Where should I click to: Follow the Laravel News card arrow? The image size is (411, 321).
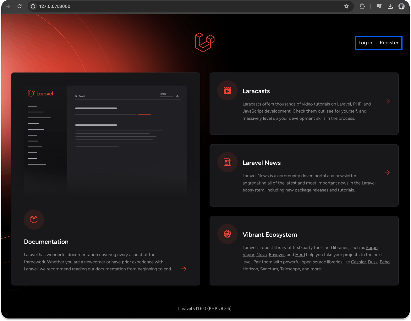(387, 173)
